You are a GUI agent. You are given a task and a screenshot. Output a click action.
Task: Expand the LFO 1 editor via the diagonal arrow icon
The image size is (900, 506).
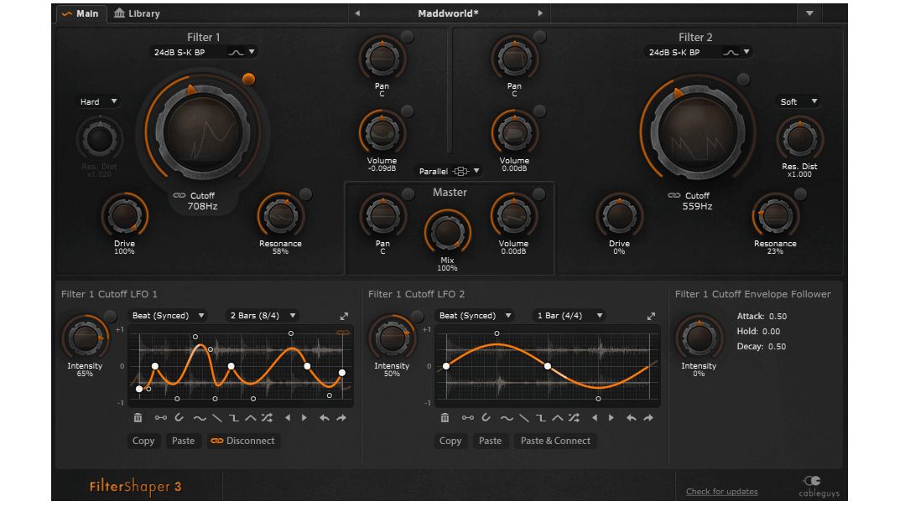point(344,316)
